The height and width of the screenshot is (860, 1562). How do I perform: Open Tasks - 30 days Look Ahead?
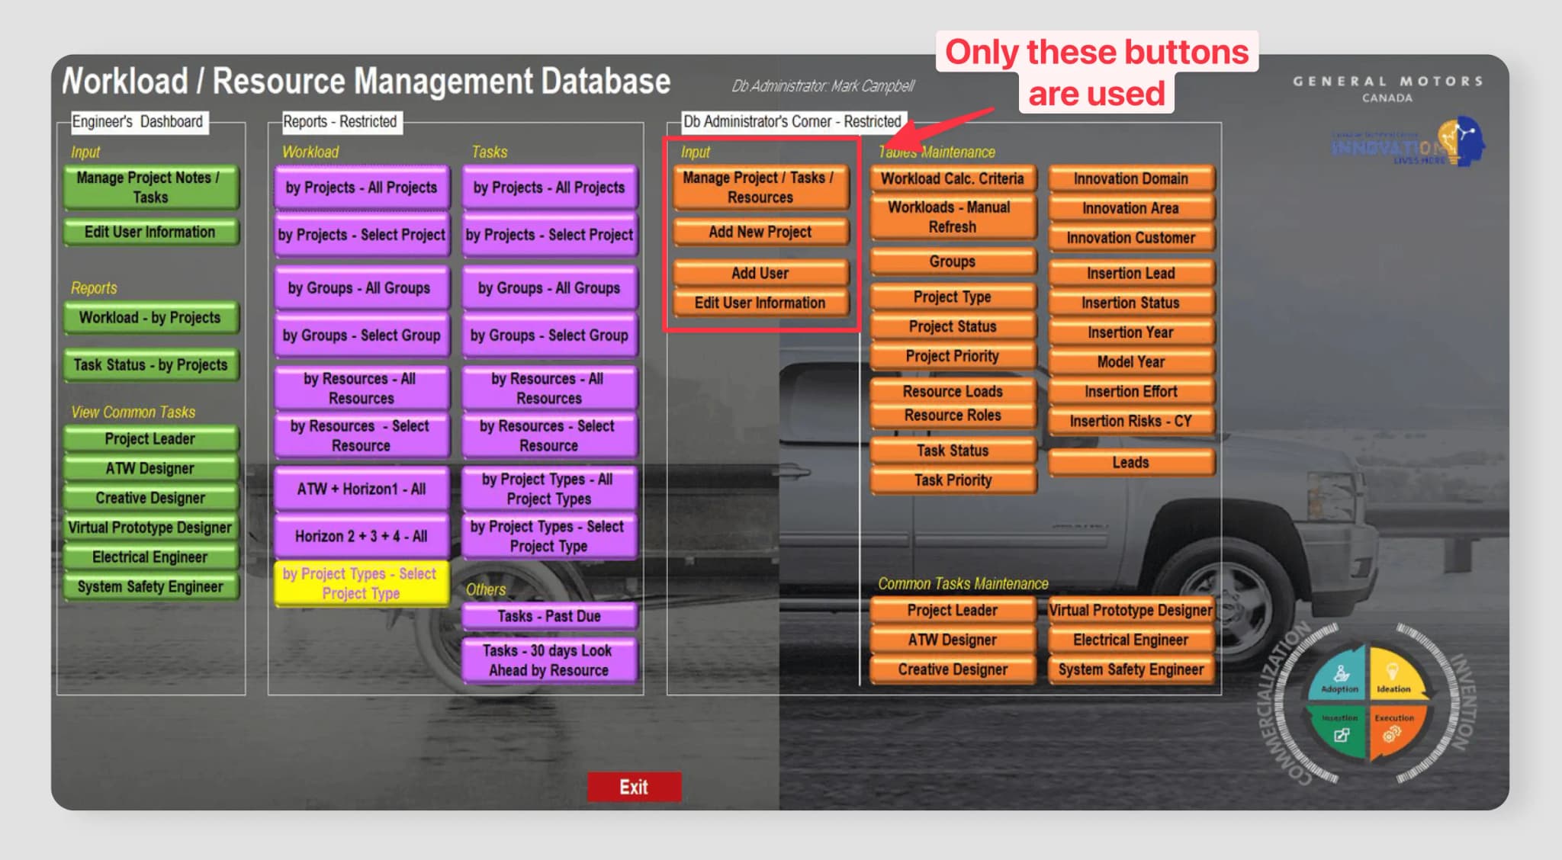point(549,660)
